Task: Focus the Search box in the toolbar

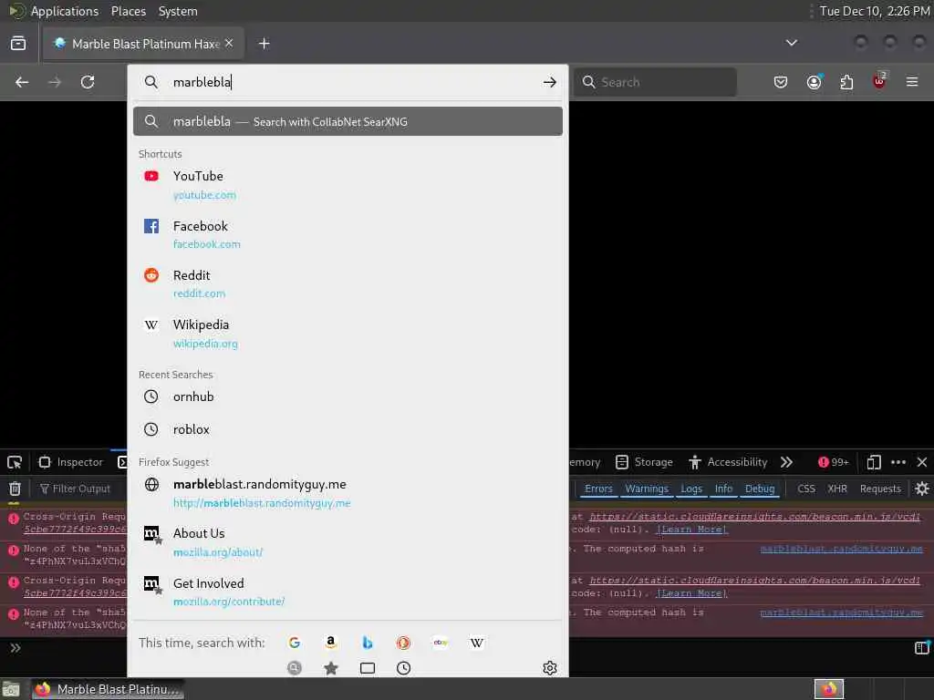Action: click(x=655, y=82)
